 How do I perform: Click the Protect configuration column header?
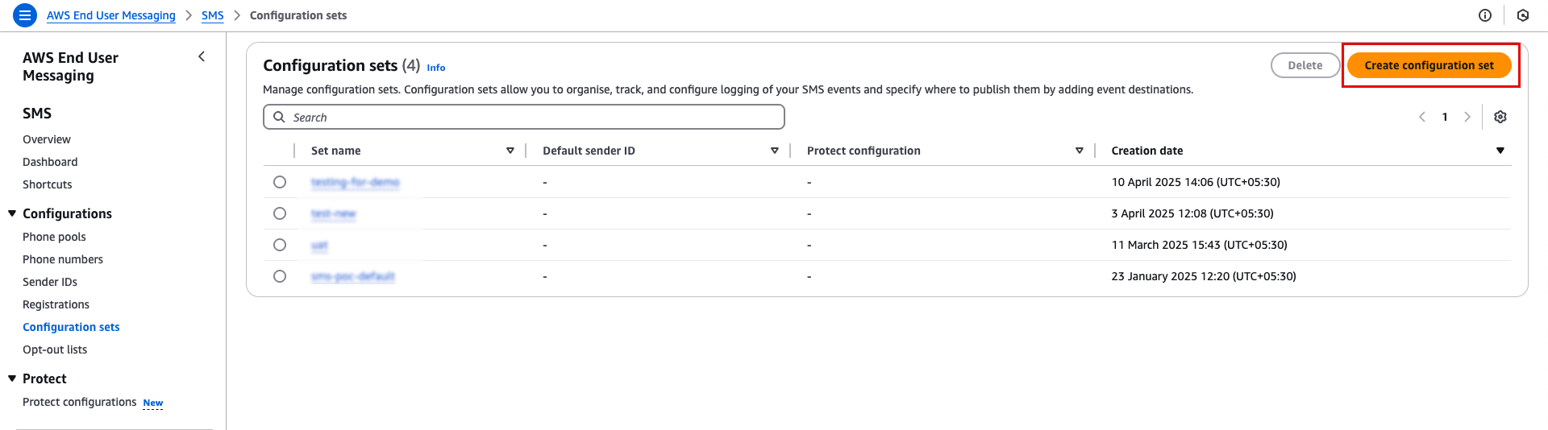coord(863,151)
